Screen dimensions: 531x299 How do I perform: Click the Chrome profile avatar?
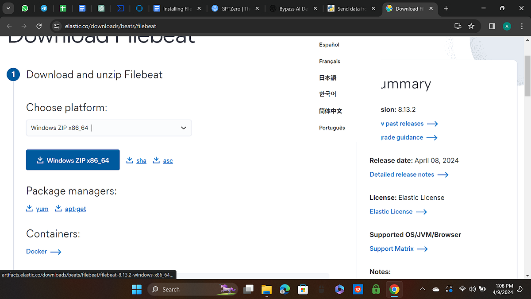click(507, 26)
